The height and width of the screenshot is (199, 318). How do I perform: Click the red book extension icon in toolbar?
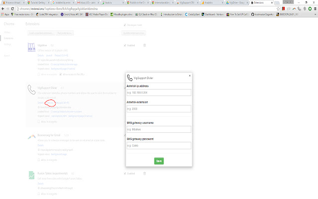click(284, 9)
